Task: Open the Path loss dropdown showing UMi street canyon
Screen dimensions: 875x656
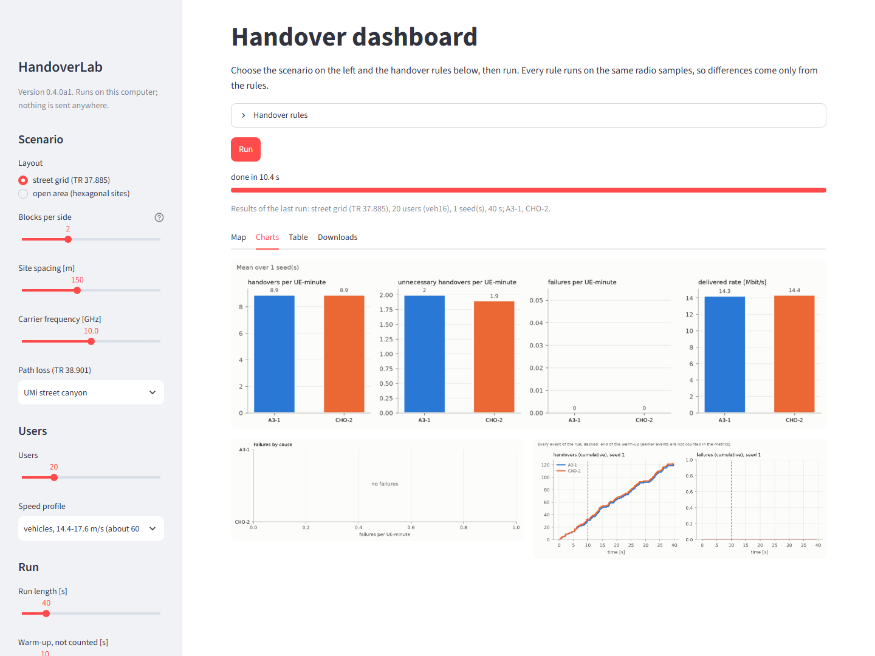Action: tap(91, 392)
